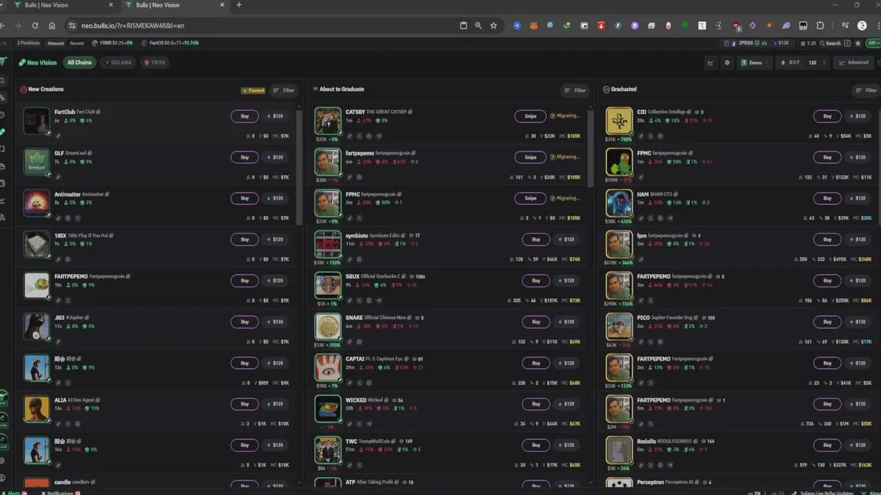881x495 pixels.
Task: Open X link for symbiote token
Action: point(359,260)
